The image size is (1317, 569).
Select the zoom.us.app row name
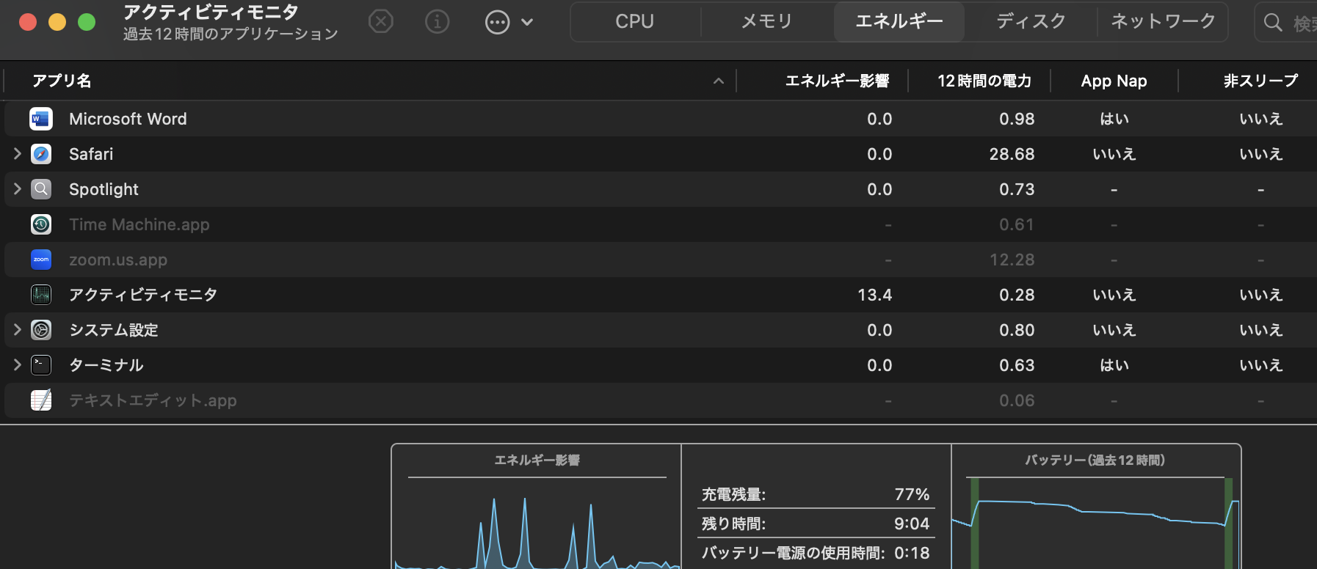pos(118,260)
